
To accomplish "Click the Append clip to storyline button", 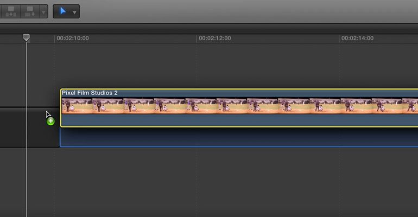I will [x=30, y=11].
